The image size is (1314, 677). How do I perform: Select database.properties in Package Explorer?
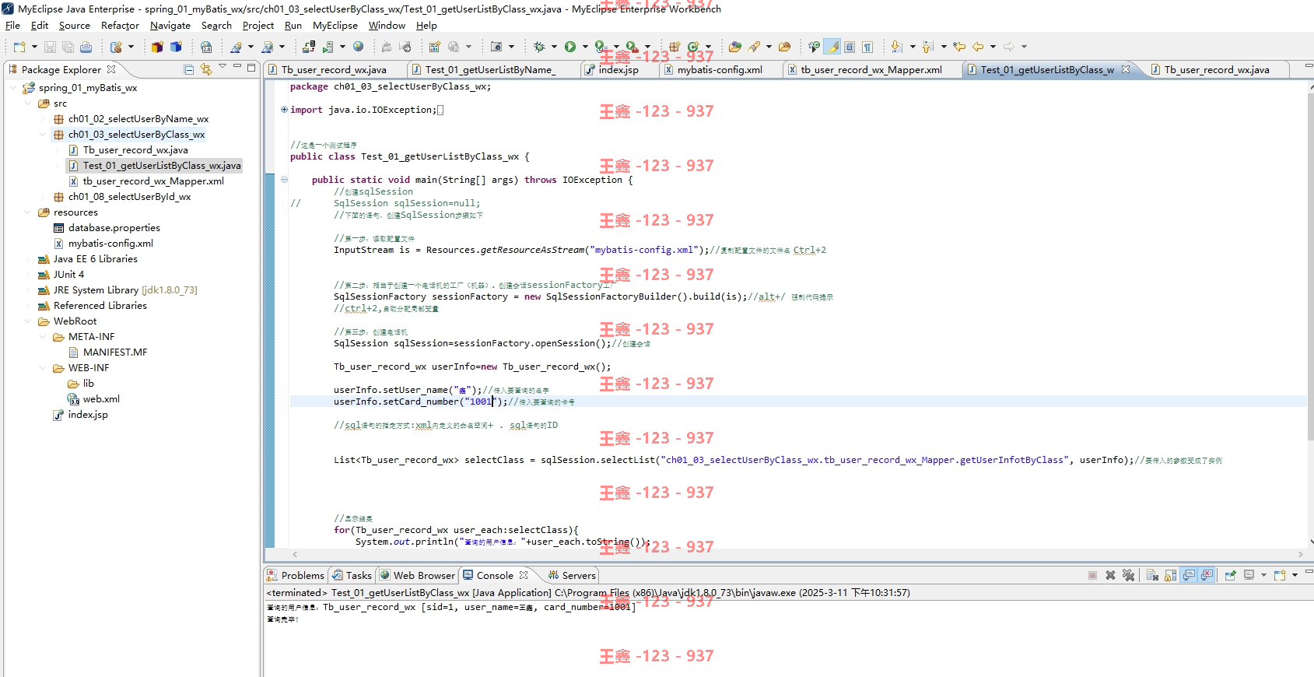114,228
